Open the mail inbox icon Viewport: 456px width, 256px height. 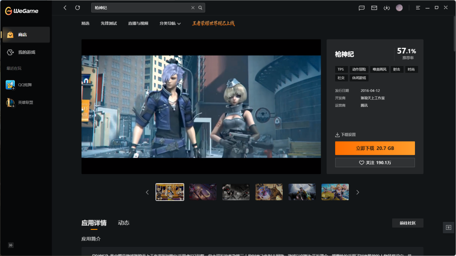374,8
